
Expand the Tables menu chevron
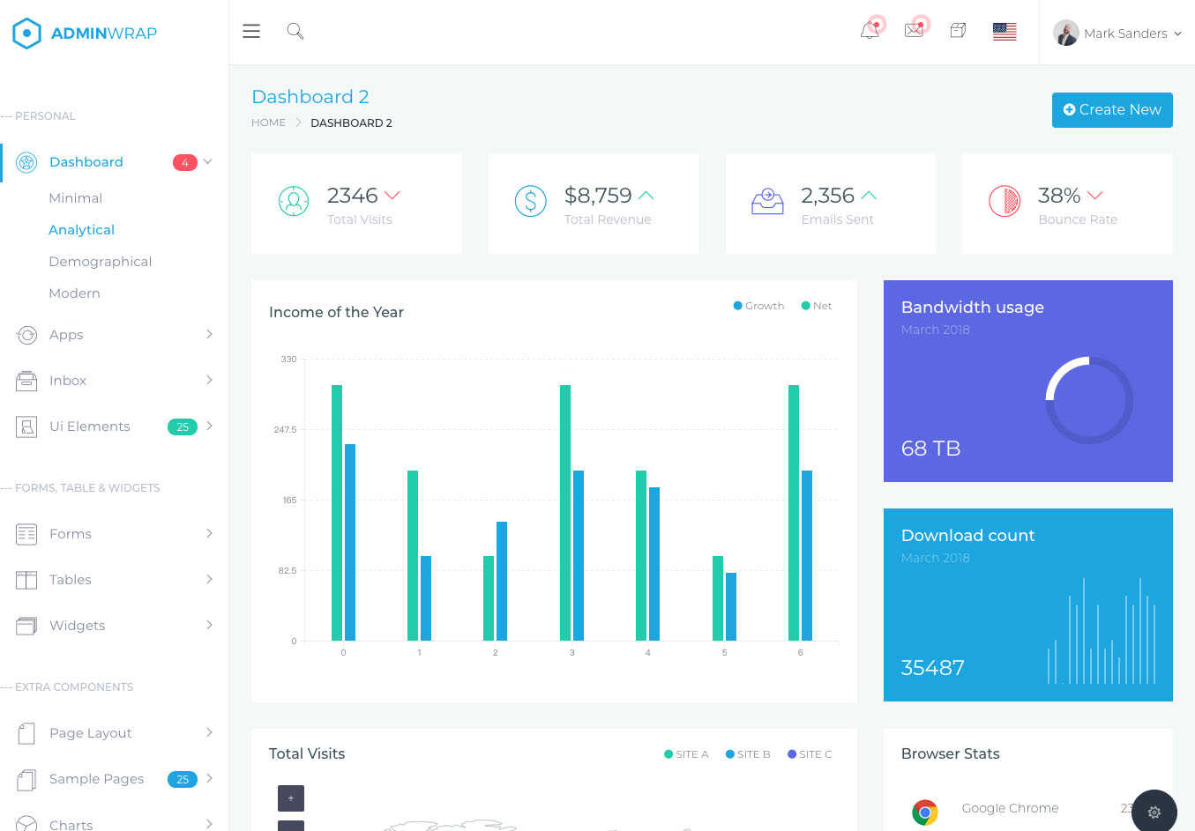(x=209, y=579)
